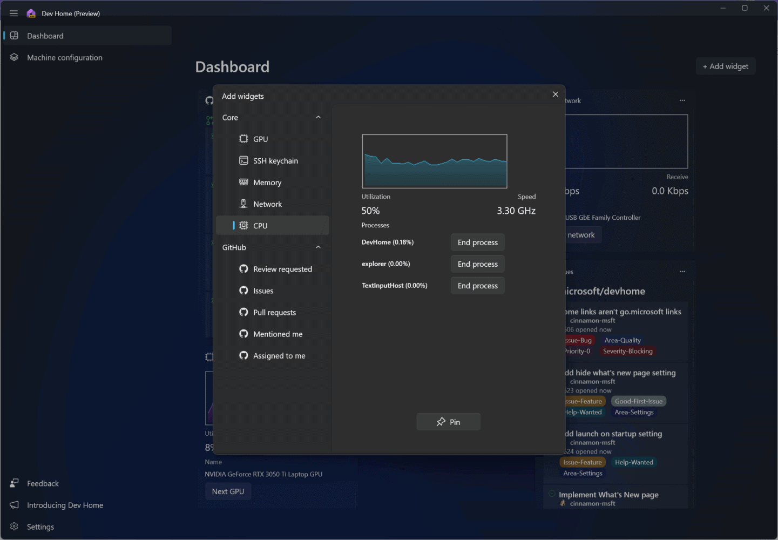Image resolution: width=778 pixels, height=540 pixels.
Task: End the explorer process
Action: pyautogui.click(x=478, y=264)
